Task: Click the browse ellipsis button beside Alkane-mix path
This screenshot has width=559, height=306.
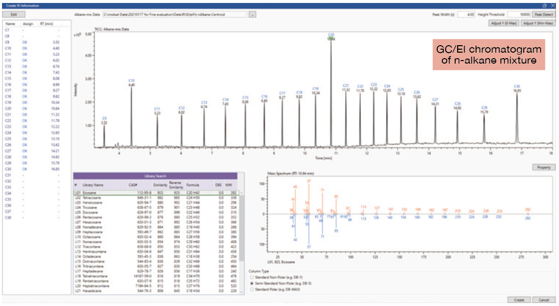Action: pos(252,14)
